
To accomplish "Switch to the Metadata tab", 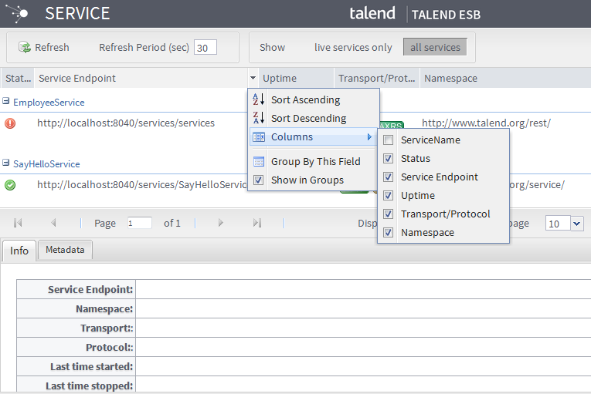I will (66, 250).
